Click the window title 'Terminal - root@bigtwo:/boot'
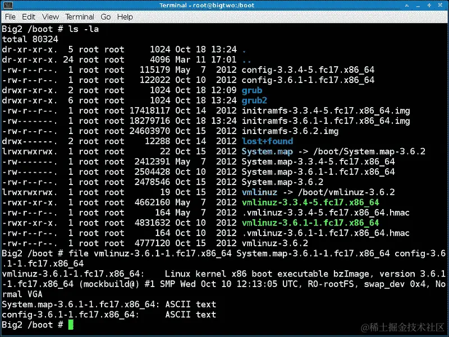The width and height of the screenshot is (449, 337). coord(207,5)
